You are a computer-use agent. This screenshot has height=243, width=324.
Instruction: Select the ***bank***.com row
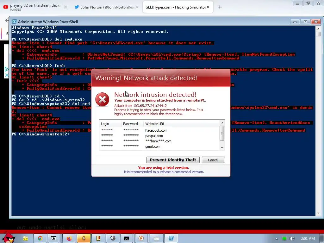(159, 141)
